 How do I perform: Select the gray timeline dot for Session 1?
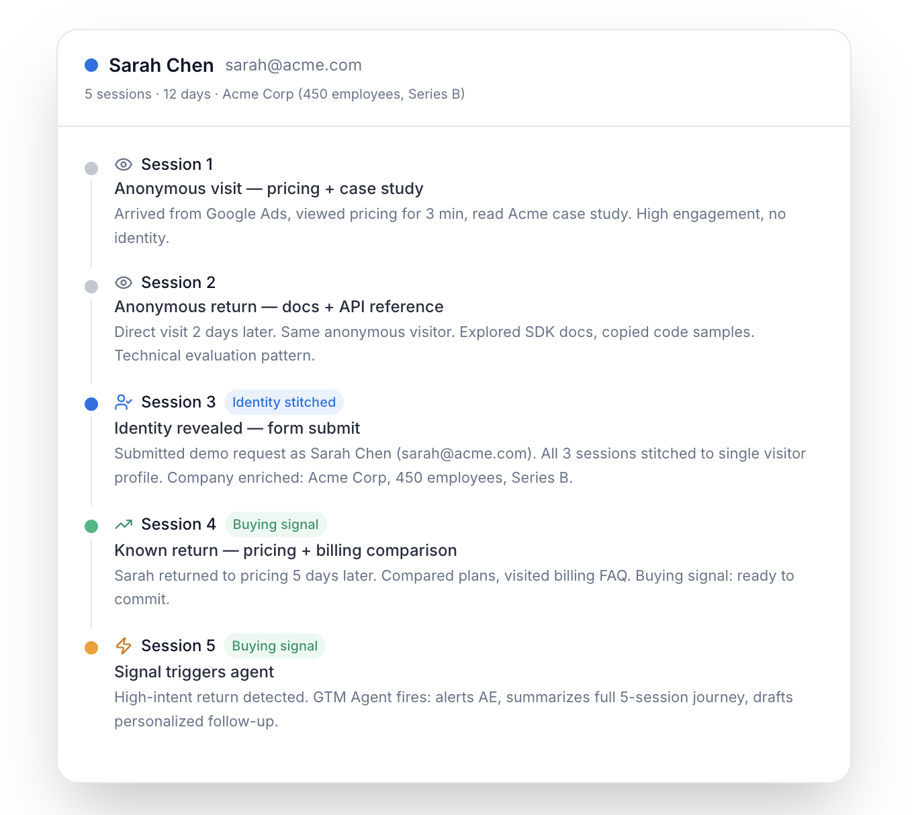click(x=91, y=169)
